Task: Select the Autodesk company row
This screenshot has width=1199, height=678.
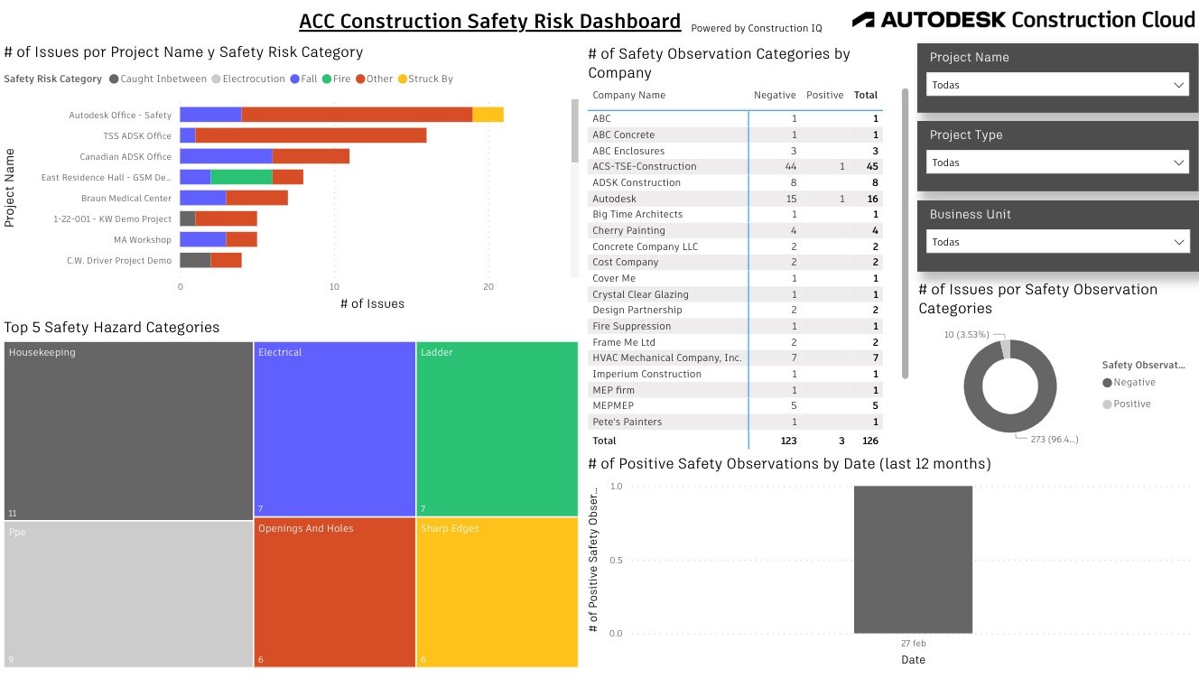Action: click(735, 199)
